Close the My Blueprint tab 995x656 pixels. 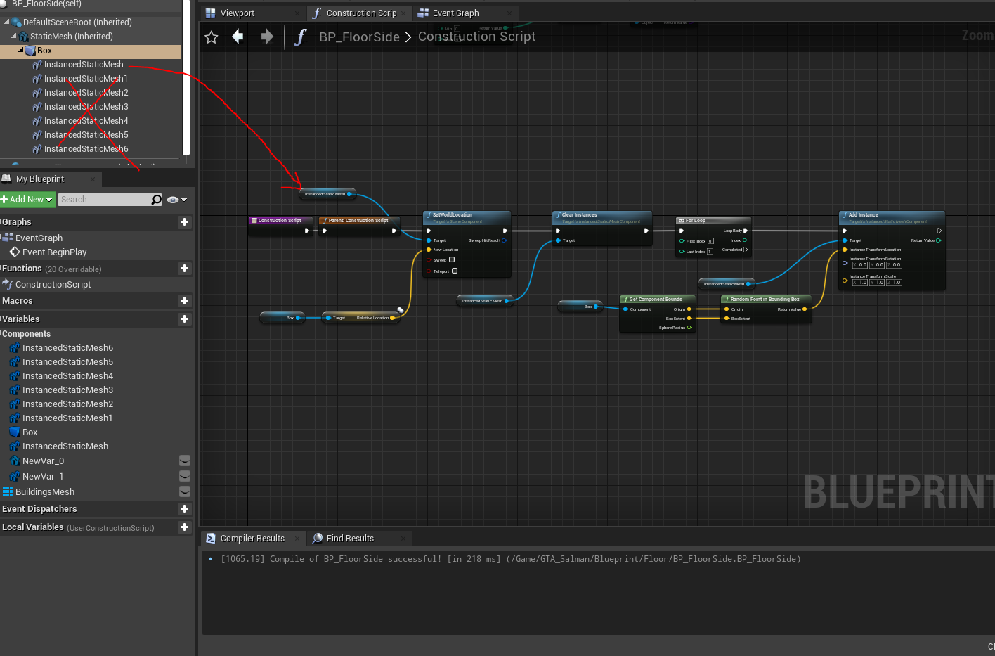(x=93, y=179)
